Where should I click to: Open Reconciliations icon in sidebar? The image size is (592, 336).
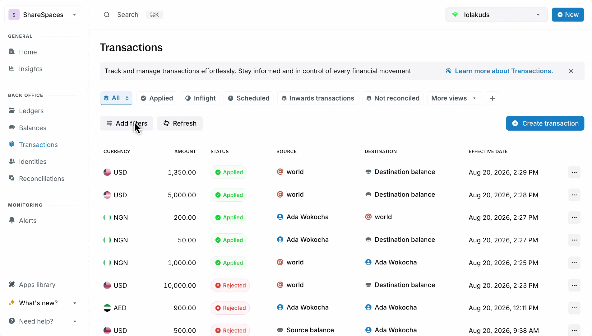click(12, 178)
